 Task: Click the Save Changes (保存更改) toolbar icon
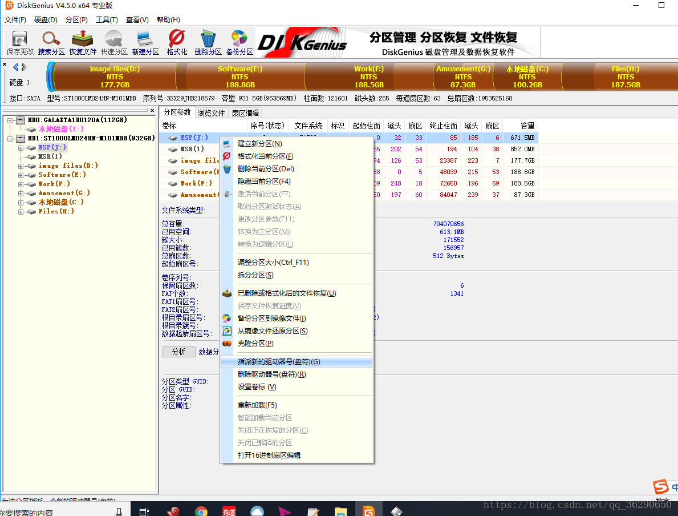[20, 43]
